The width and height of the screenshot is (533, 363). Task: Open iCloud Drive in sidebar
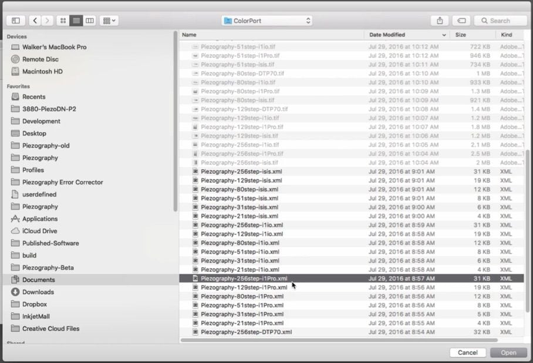(40, 231)
